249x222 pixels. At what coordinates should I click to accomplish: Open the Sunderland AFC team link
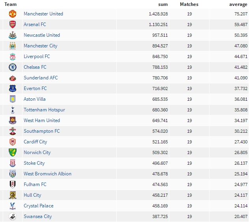(x=41, y=78)
